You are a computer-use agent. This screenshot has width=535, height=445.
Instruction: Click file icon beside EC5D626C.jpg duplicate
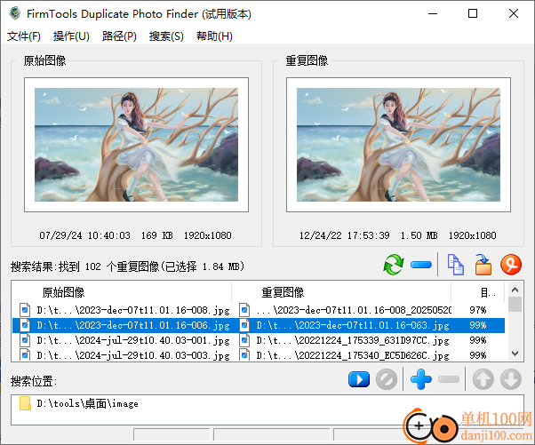pos(244,355)
